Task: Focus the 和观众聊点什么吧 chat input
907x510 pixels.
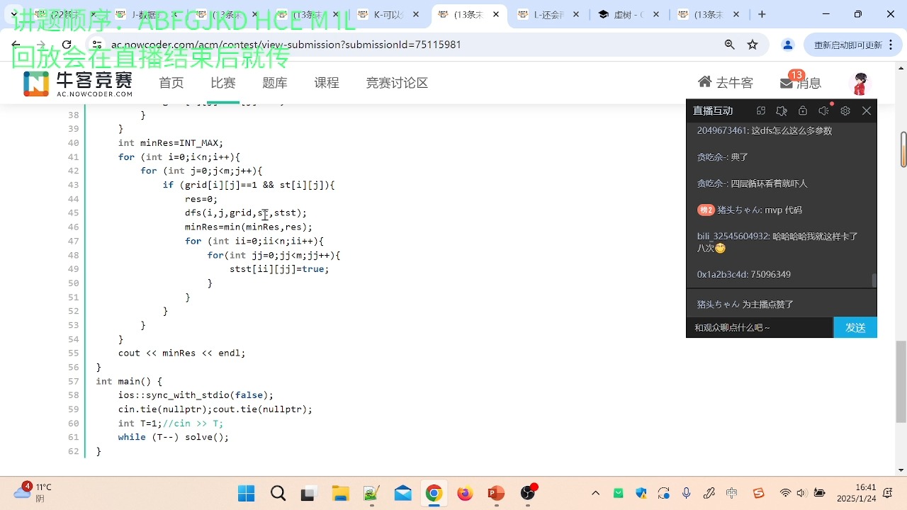Action: (x=760, y=327)
